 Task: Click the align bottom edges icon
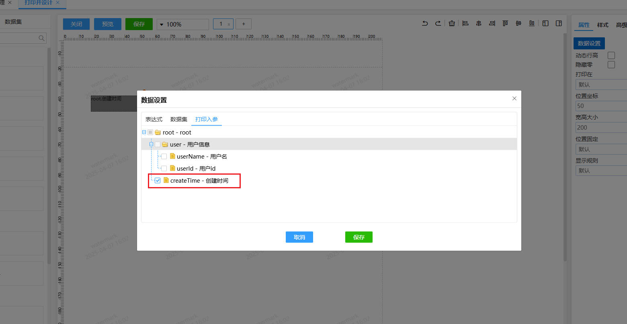[532, 24]
